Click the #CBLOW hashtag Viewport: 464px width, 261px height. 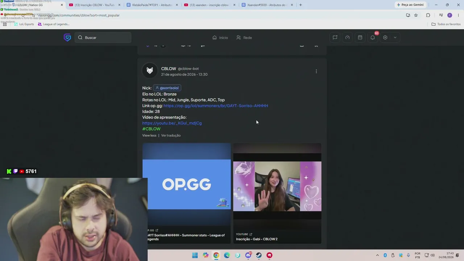tap(151, 129)
